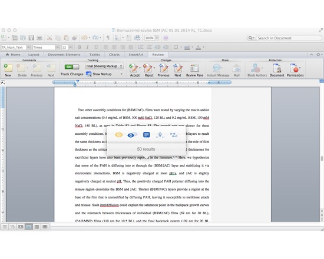Align text left

pos(106,47)
